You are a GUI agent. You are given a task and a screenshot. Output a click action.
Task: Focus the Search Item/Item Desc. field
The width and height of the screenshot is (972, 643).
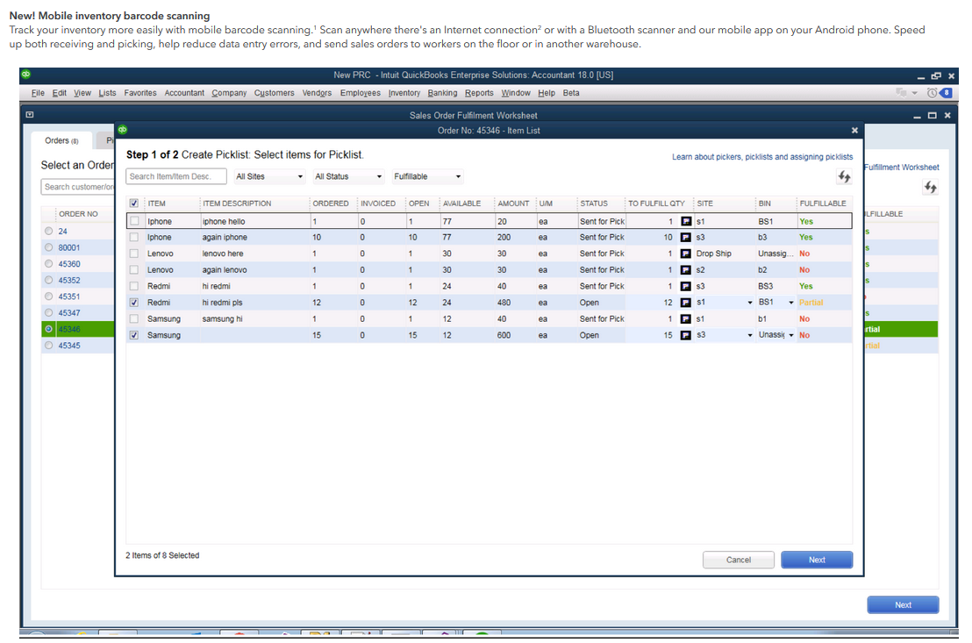tap(176, 176)
